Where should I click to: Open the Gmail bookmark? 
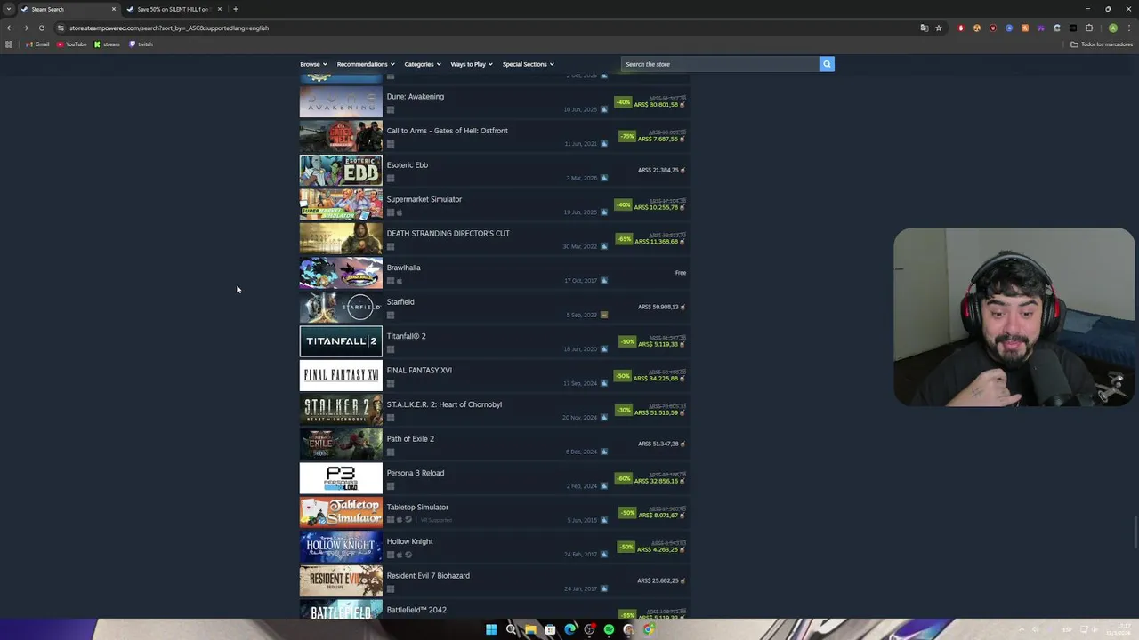click(37, 44)
